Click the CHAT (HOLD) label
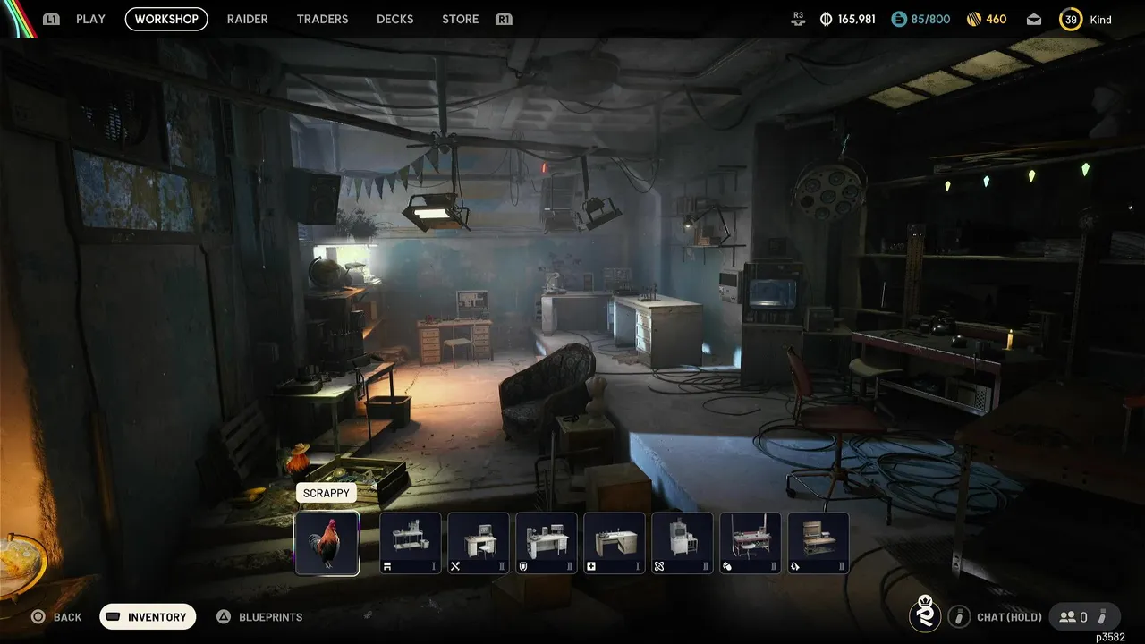The image size is (1145, 644). (x=1009, y=617)
